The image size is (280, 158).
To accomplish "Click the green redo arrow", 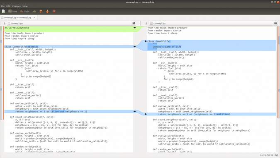I will click(34, 12).
